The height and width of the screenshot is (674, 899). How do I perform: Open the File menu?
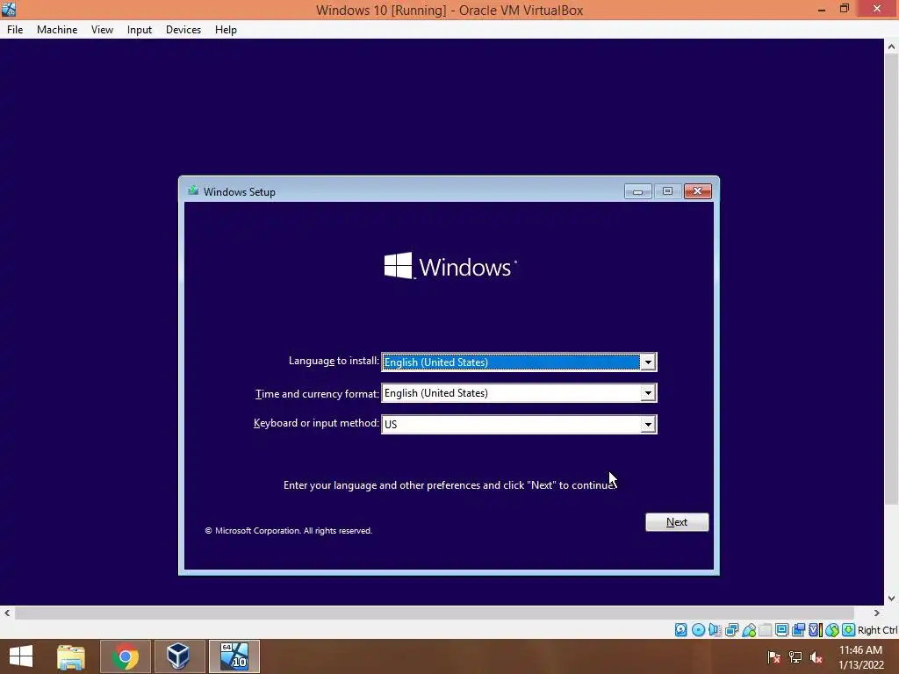(x=15, y=30)
